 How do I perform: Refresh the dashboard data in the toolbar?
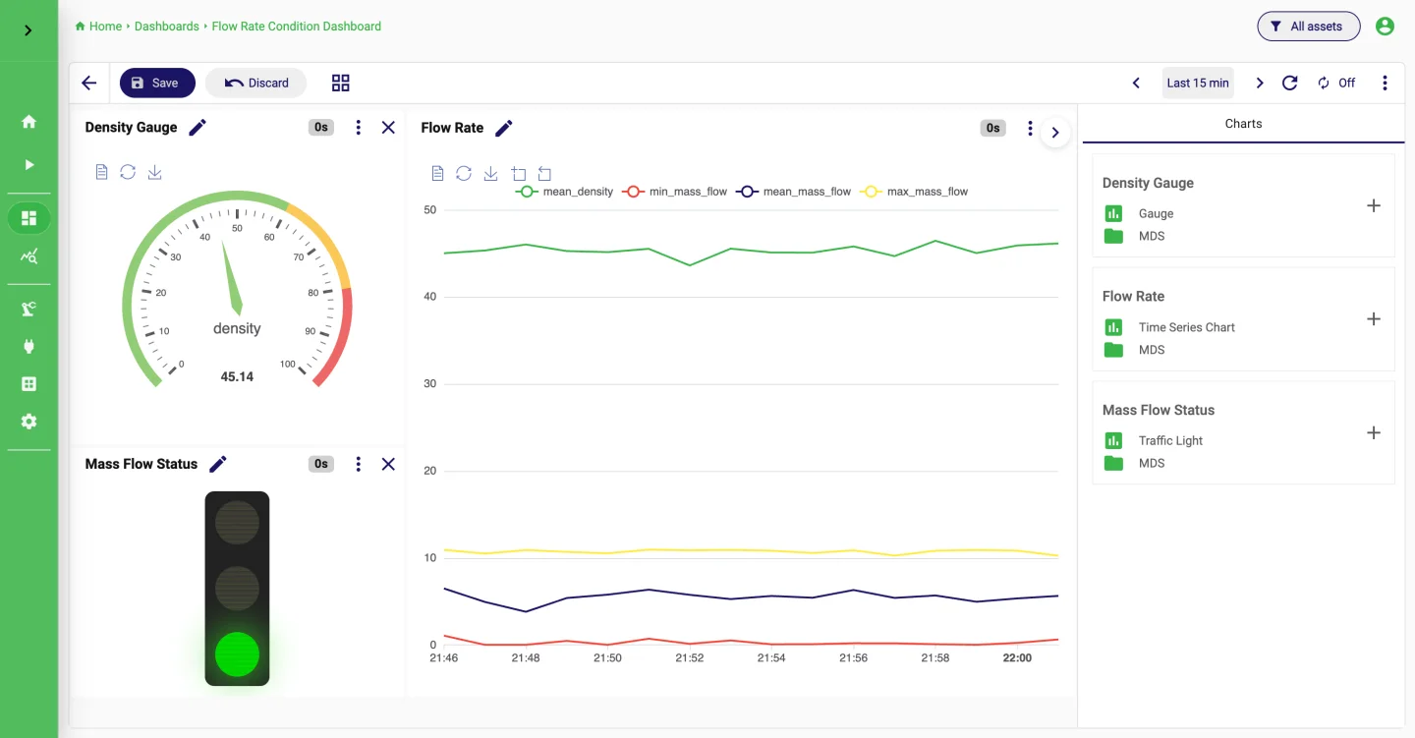pos(1290,84)
